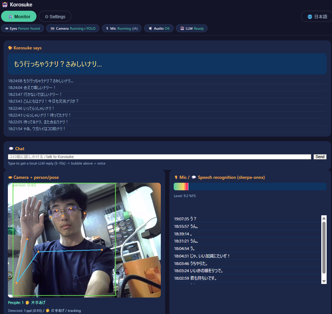This screenshot has height=314, width=332.
Task: Select the 18:24:08 log entry
Action: 167,81
